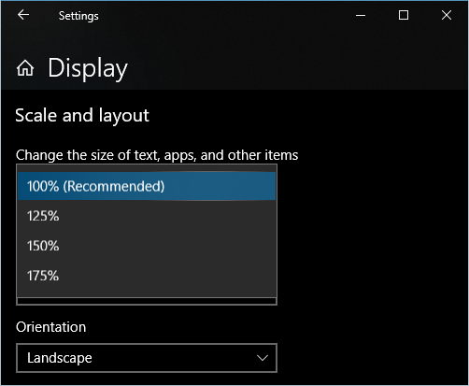Click the Scale and layout heading
469x386 pixels.
(x=82, y=116)
